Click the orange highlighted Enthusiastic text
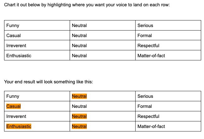 (x=19, y=126)
